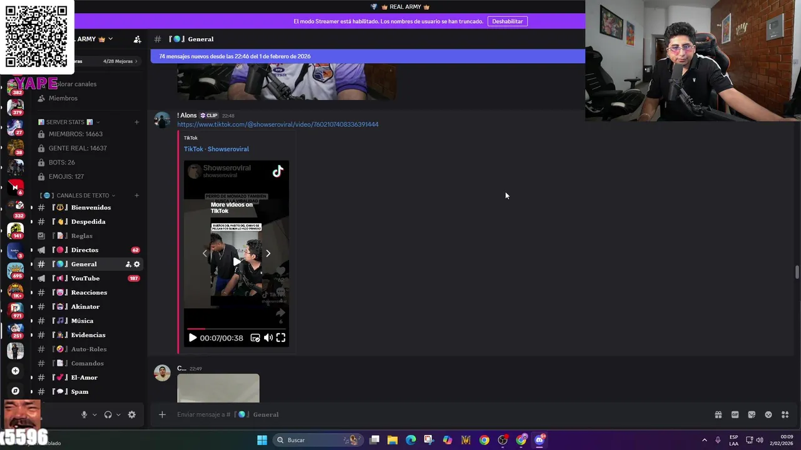
Task: Open General channel settings gear
Action: click(137, 264)
